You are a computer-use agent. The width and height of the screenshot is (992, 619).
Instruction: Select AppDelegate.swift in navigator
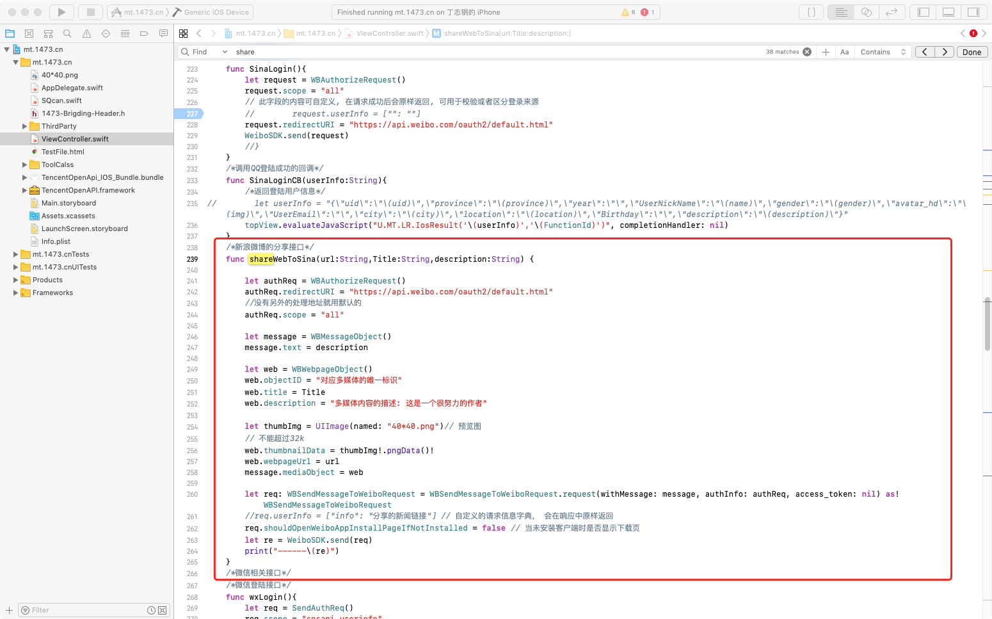(72, 88)
